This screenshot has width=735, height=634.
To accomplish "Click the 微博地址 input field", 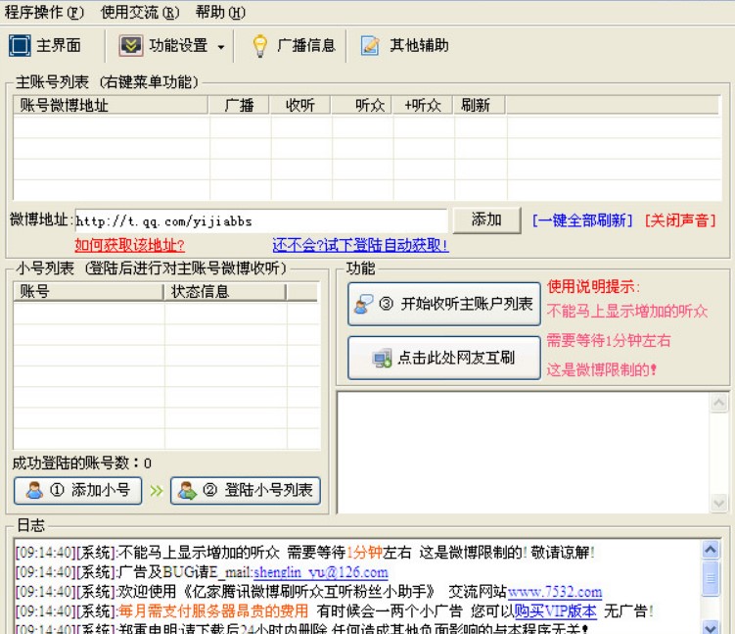I will [260, 220].
